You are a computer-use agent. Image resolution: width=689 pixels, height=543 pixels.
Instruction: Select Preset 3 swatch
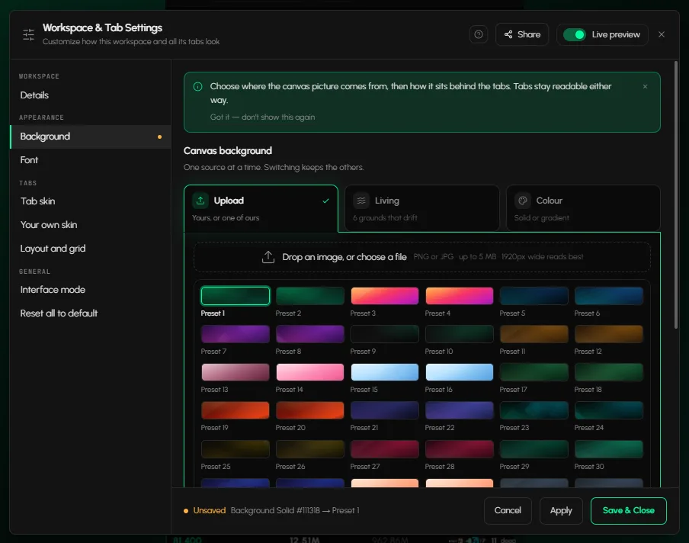(x=385, y=296)
